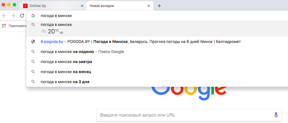Screen dimensions: 288x123
Task: Click globe icon beside 6.pogoda.by
Action: coord(33,42)
